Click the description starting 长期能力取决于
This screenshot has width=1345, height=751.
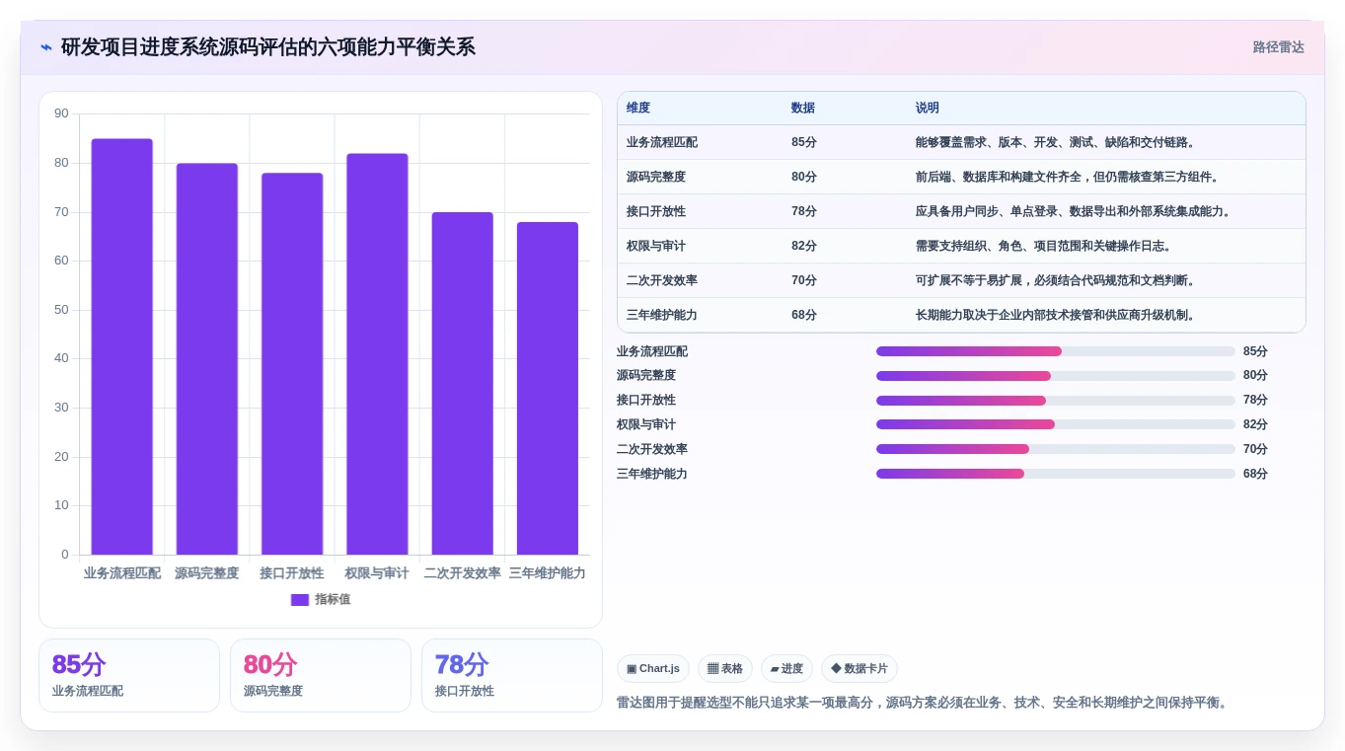1057,316
